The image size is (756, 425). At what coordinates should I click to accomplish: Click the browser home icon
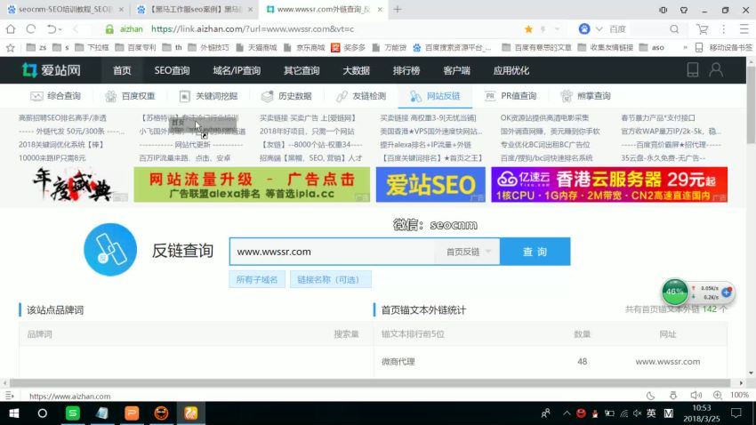point(11,29)
